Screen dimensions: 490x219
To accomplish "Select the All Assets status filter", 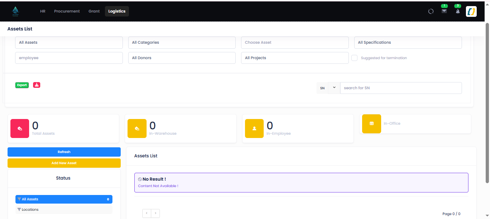I will [64, 199].
